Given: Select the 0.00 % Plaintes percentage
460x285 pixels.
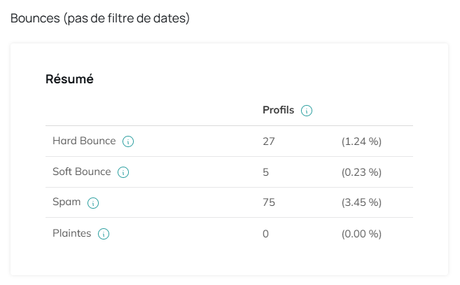Looking at the screenshot, I should (361, 234).
